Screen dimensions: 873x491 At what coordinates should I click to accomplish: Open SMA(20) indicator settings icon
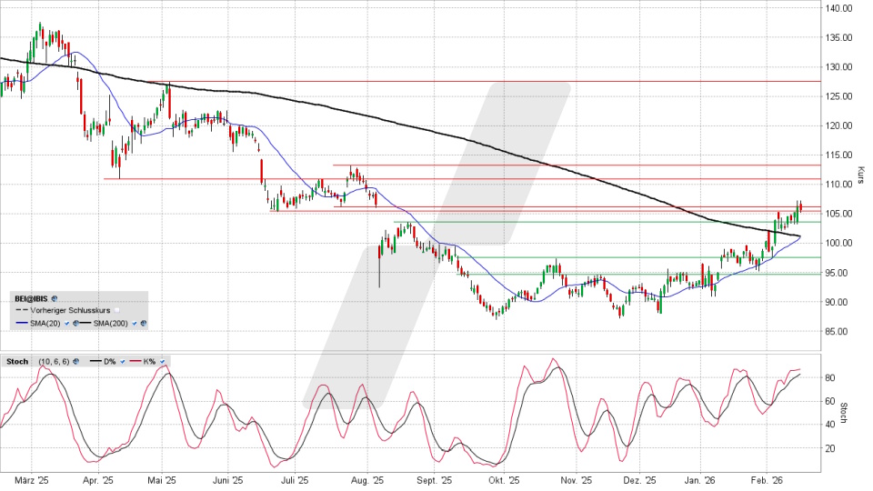(x=74, y=323)
